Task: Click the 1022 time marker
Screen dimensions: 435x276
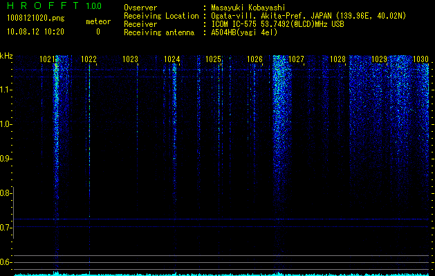Action: click(89, 59)
